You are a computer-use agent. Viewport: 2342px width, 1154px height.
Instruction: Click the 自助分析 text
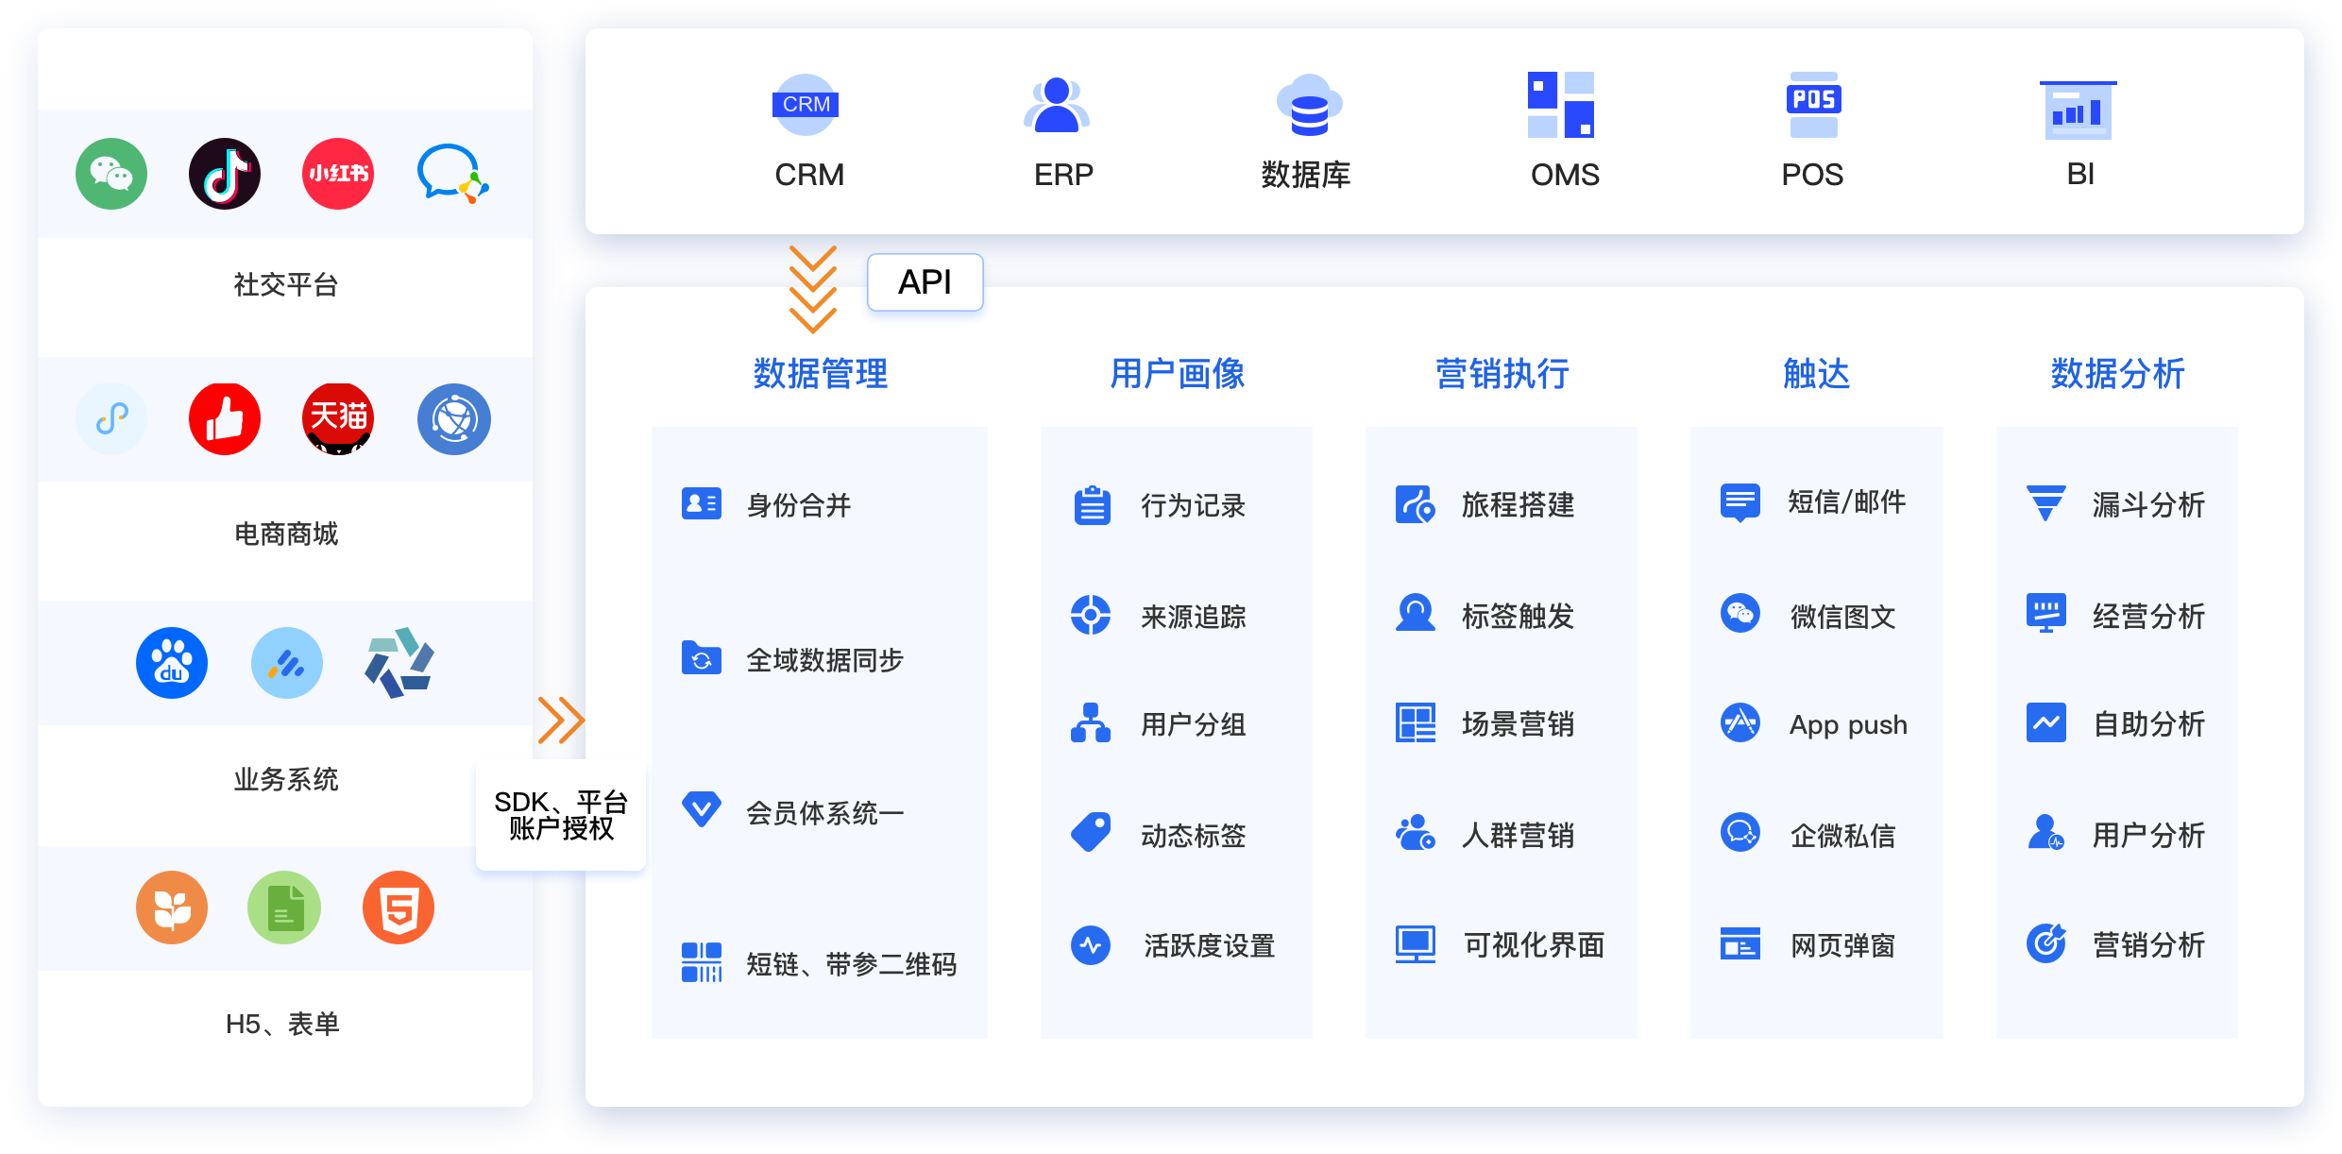coord(2149,724)
